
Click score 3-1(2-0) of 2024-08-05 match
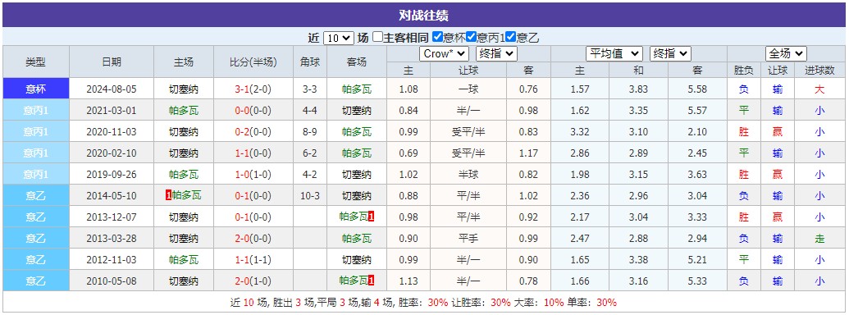253,89
